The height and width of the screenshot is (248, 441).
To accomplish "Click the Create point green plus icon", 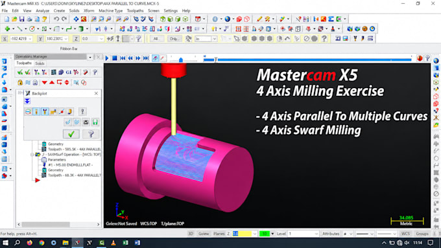I will [7, 28].
